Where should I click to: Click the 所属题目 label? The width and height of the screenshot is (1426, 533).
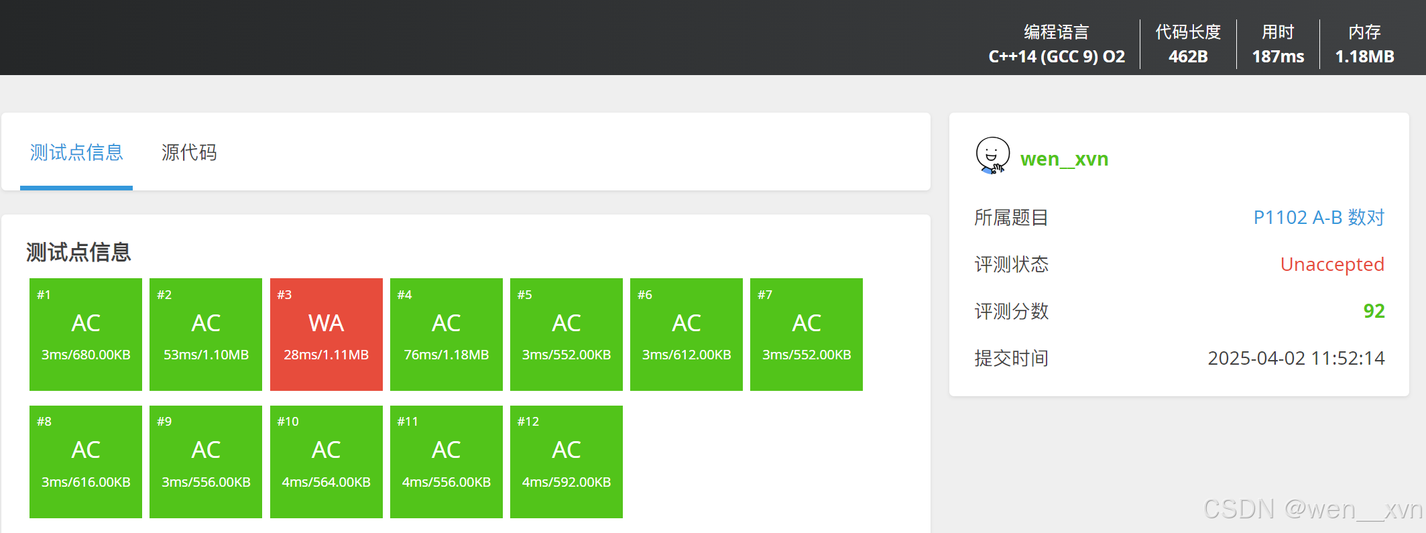point(1011,217)
